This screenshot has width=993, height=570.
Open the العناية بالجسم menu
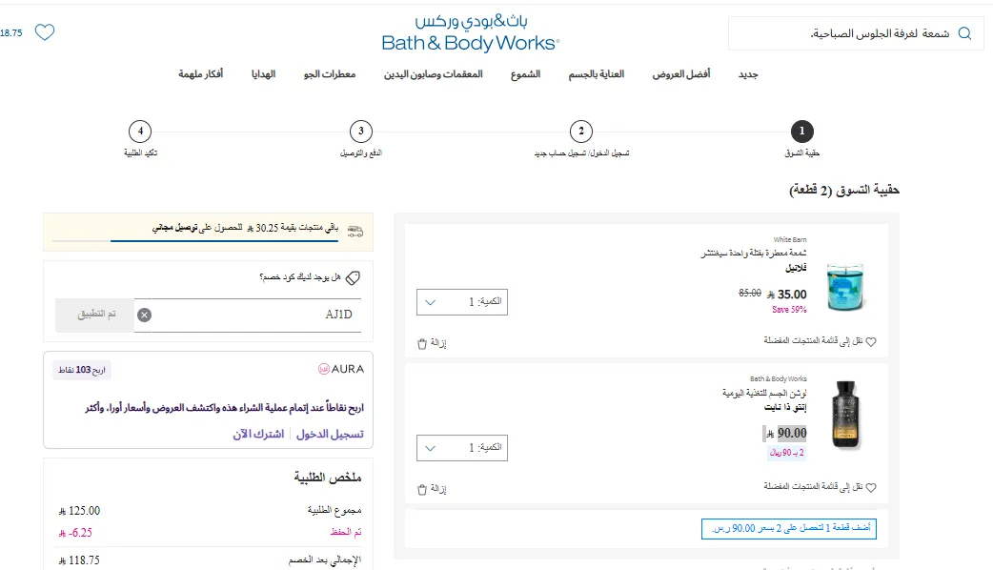tap(596, 74)
